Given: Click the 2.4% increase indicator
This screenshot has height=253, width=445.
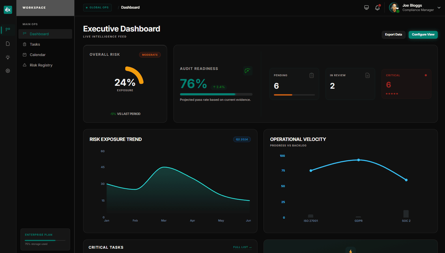Looking at the screenshot, I should click(x=219, y=87).
